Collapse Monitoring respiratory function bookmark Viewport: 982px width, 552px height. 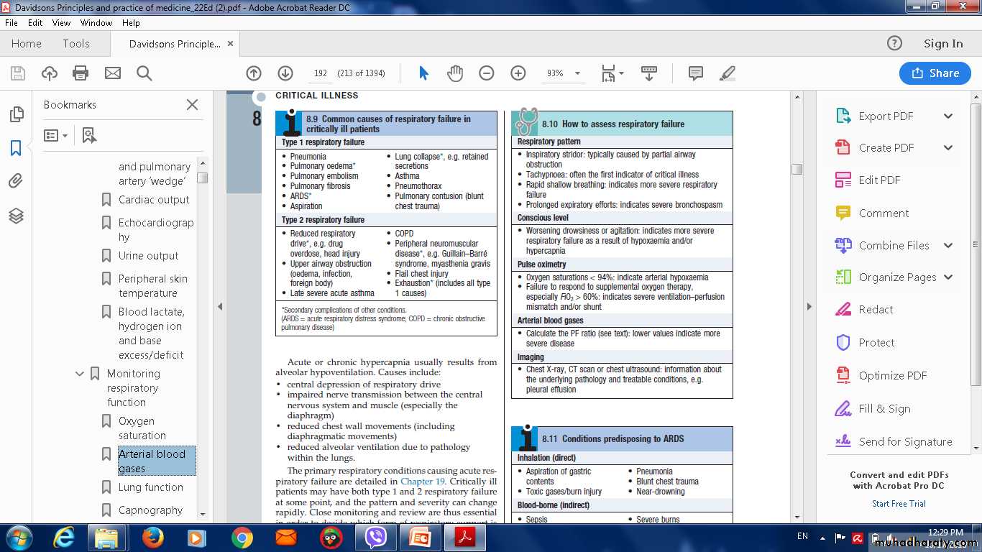coord(80,374)
